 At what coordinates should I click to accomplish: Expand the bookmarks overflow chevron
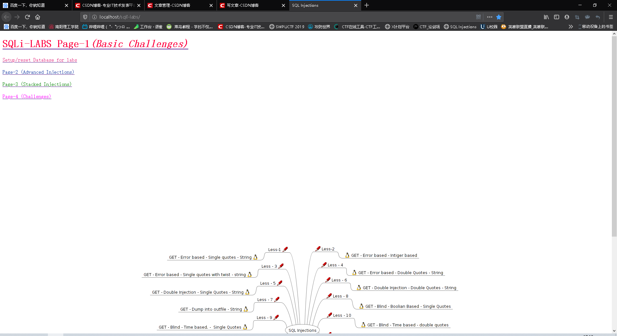pyautogui.click(x=570, y=27)
